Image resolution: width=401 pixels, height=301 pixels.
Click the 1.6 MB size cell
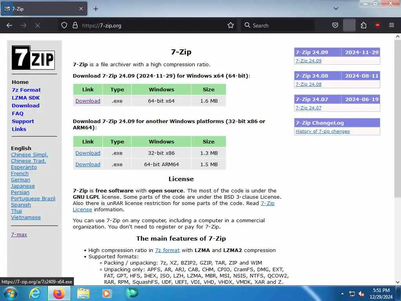[209, 101]
